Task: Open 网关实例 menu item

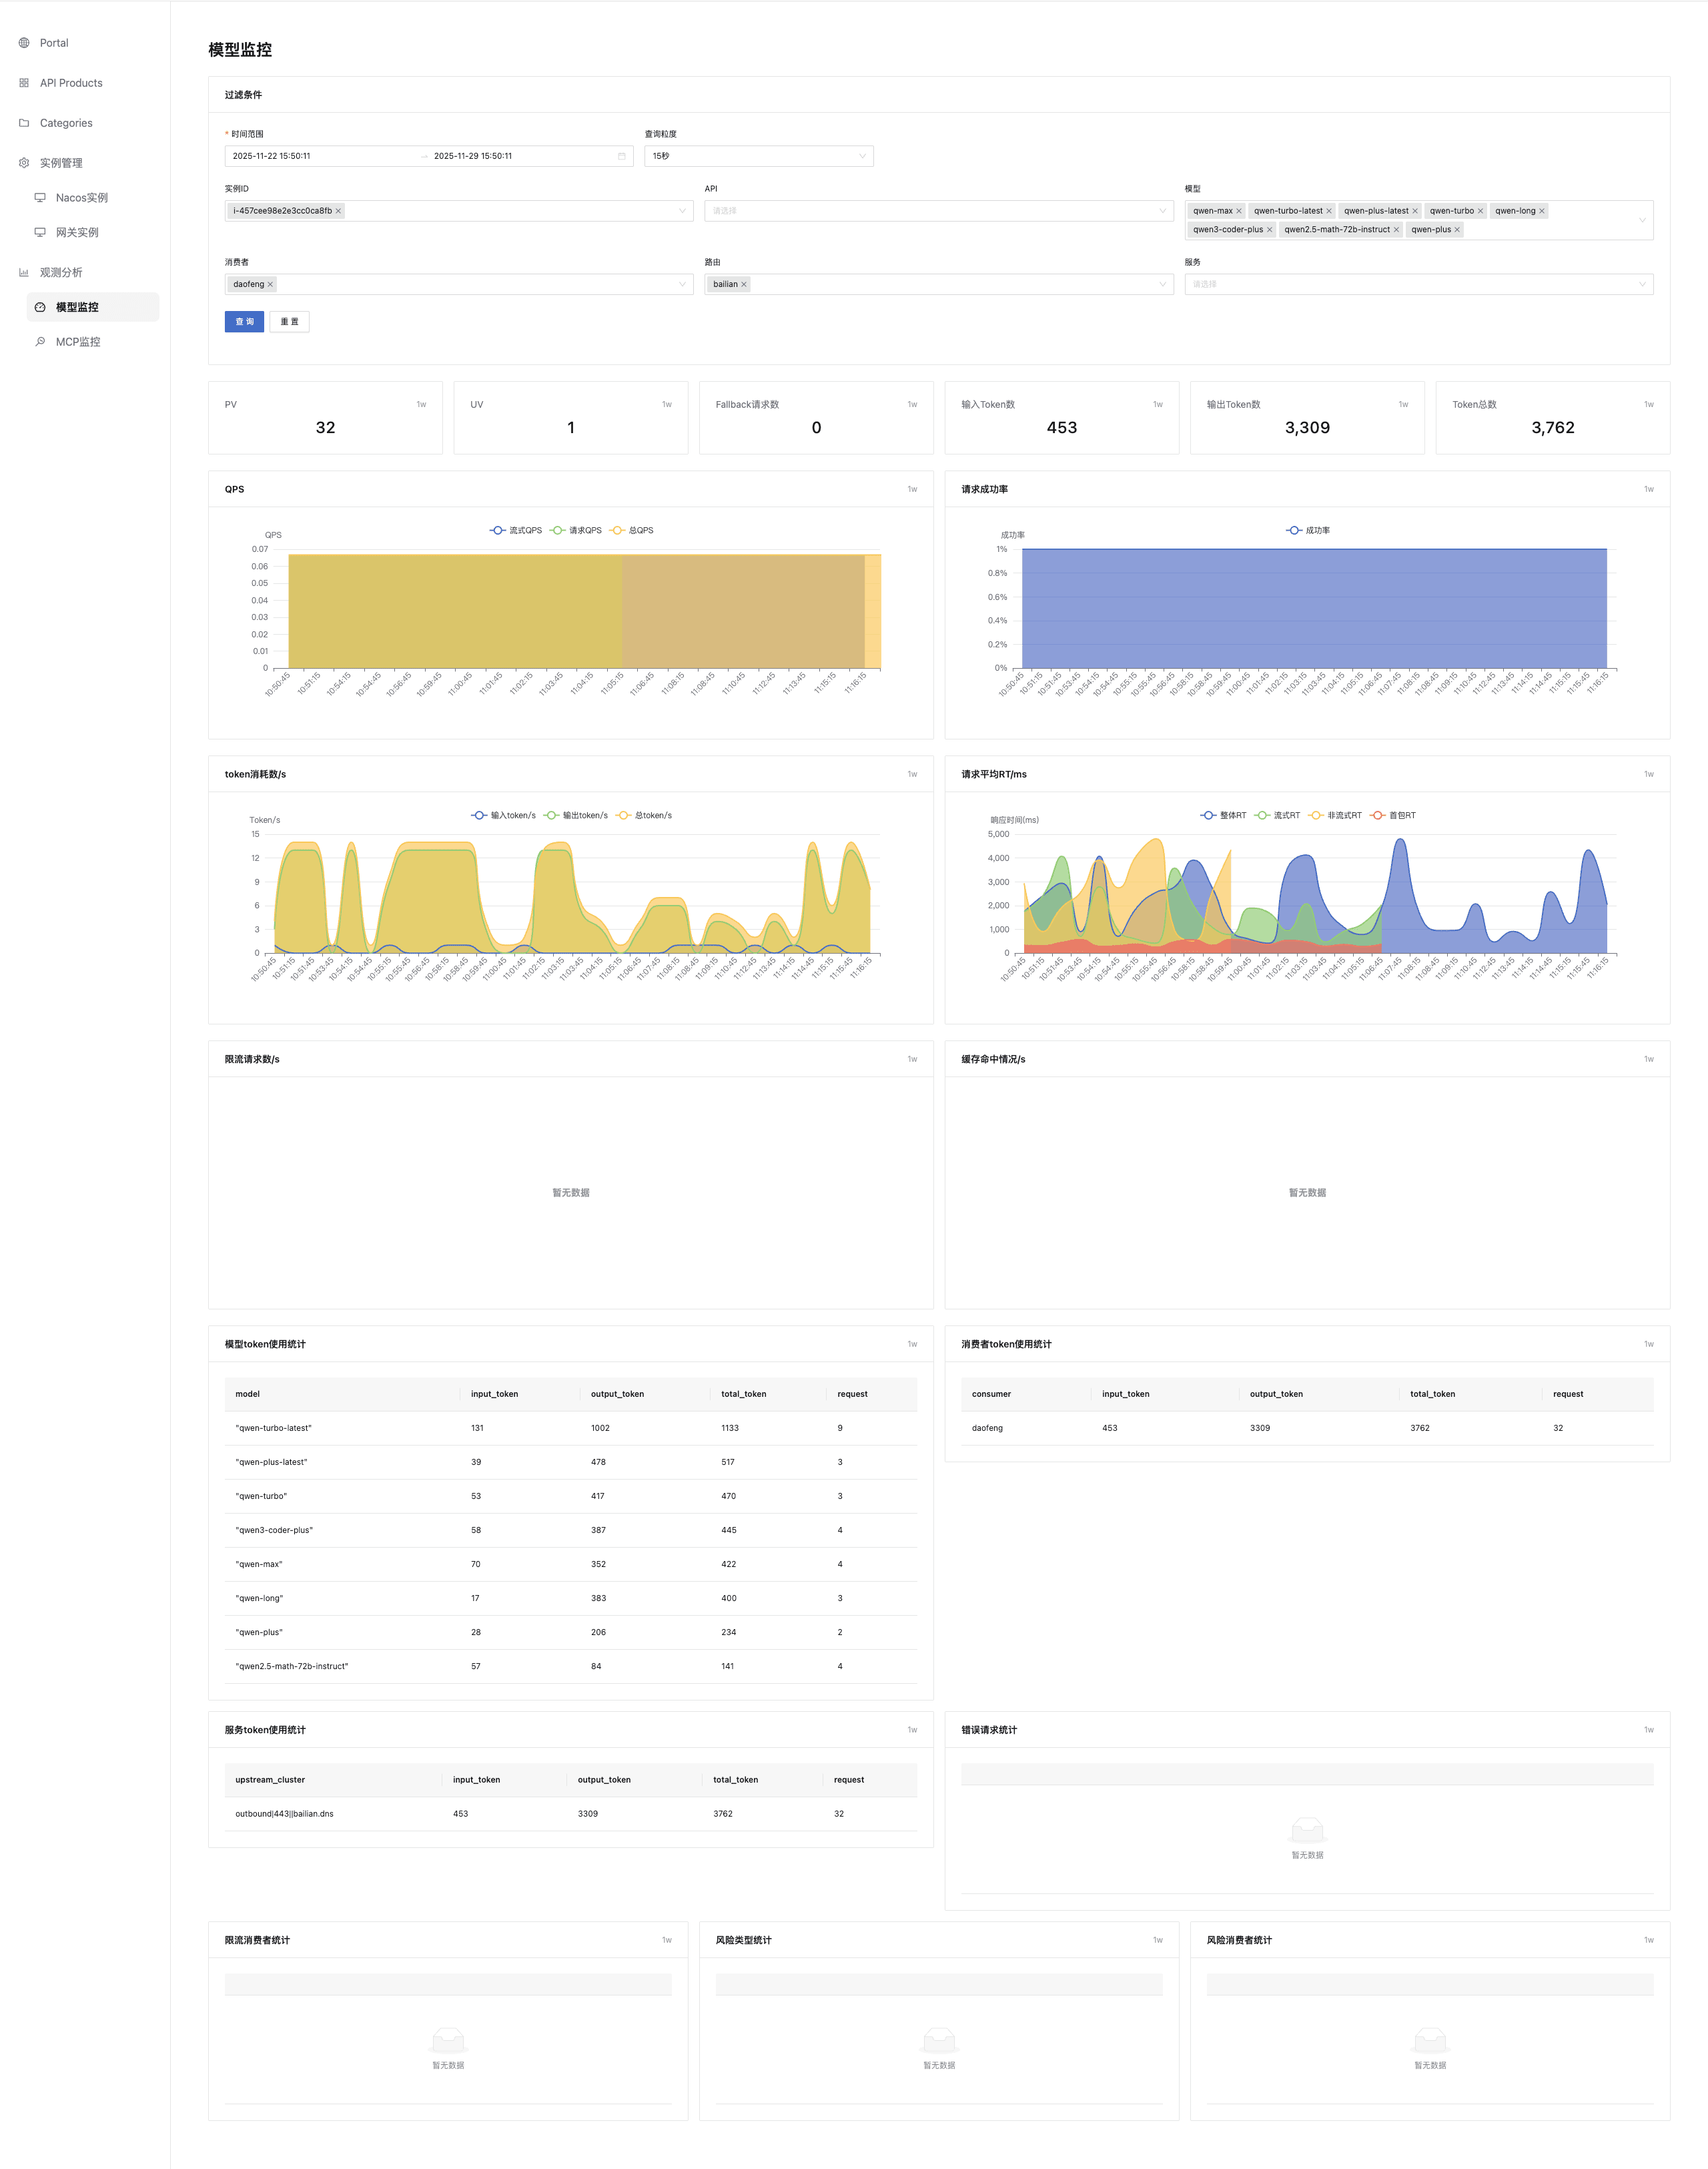Action: point(77,232)
